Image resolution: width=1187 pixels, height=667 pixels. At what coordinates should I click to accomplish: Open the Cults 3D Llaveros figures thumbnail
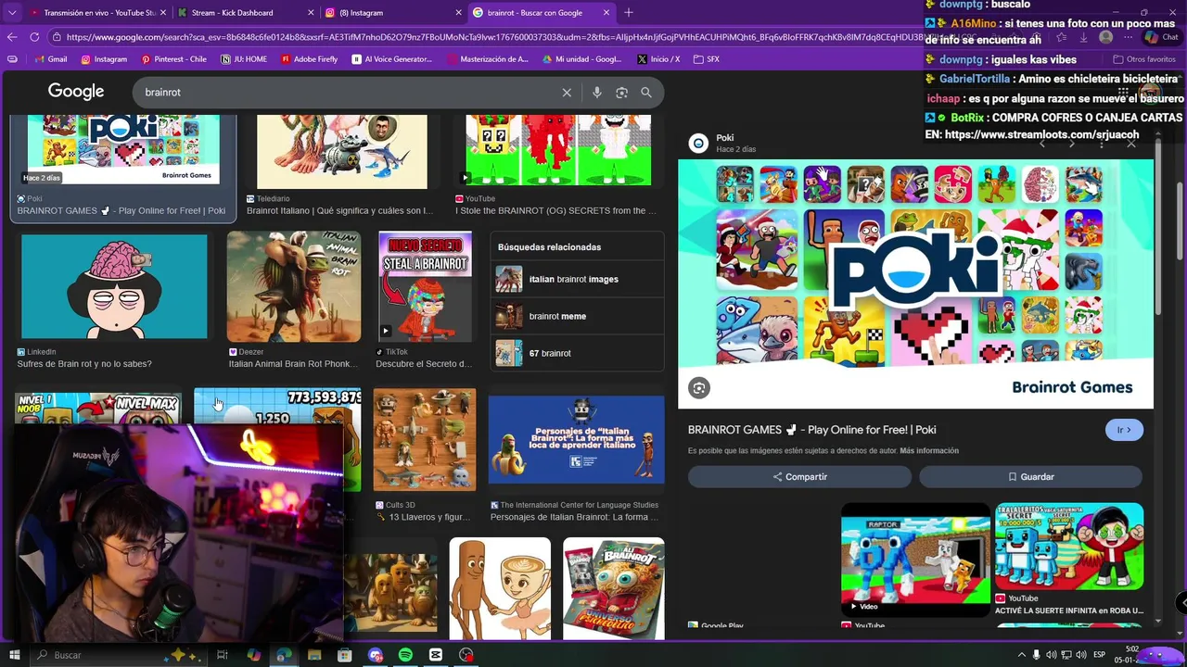(x=425, y=439)
